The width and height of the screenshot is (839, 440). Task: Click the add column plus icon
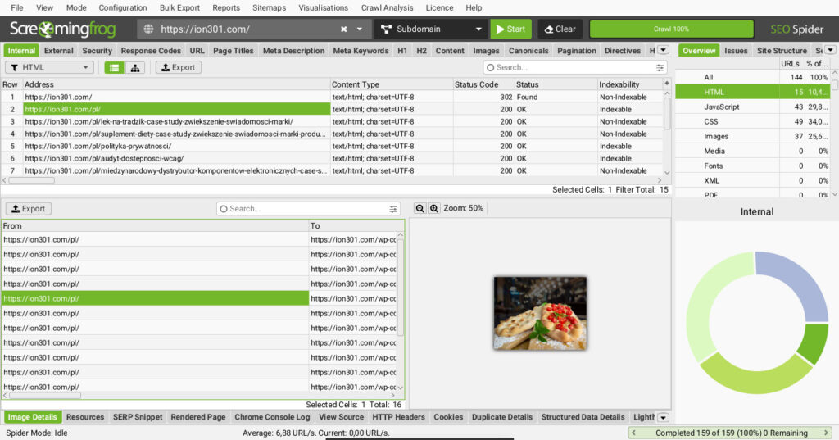tap(667, 84)
